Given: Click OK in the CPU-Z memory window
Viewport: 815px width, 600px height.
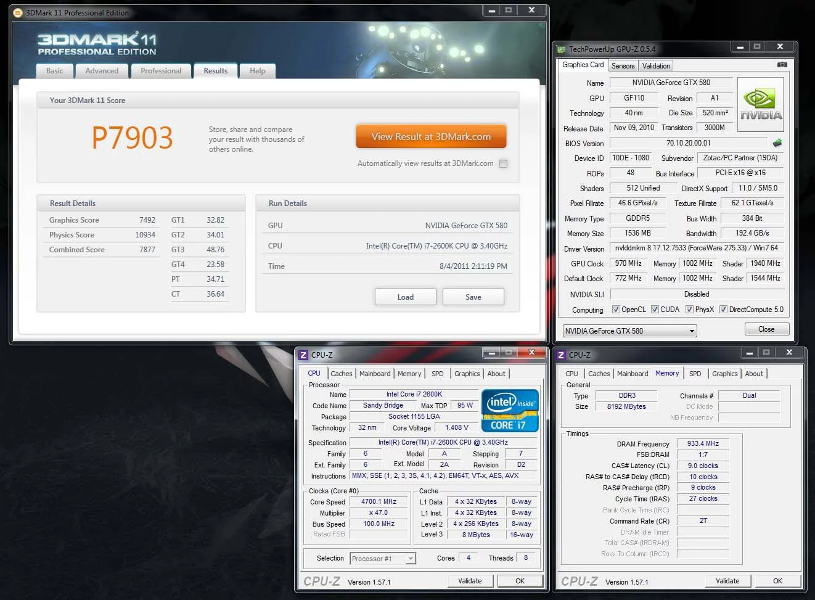Looking at the screenshot, I should (777, 581).
